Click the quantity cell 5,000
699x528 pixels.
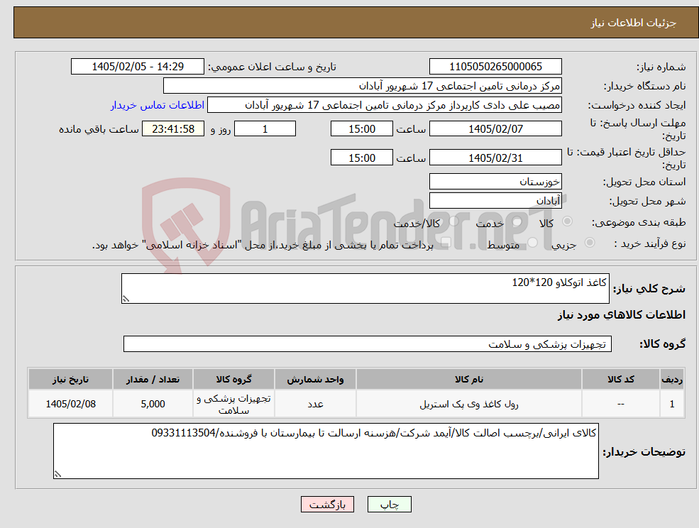tap(153, 404)
